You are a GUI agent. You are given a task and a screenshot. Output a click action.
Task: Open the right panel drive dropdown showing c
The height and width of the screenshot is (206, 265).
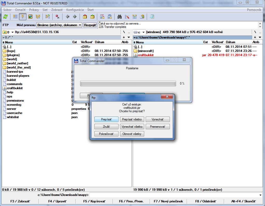[x=143, y=32]
